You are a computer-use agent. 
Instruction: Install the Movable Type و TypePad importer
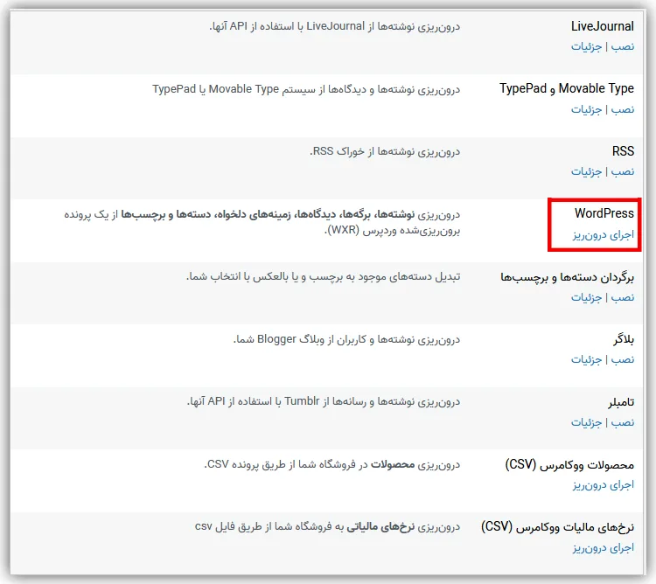(623, 109)
